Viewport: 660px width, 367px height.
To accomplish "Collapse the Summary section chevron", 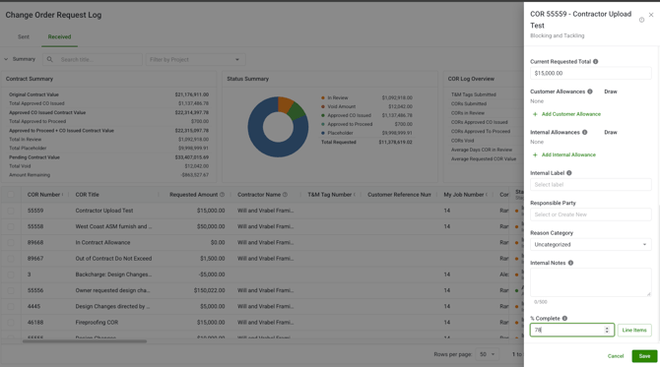I will [6, 59].
